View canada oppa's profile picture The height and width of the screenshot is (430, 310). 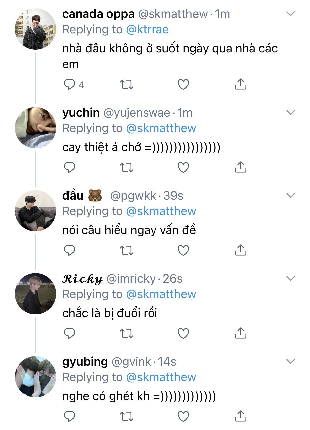click(36, 29)
